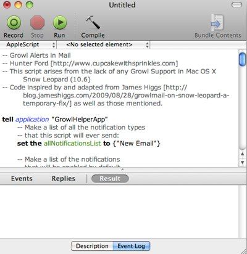The image size is (247, 254).
Task: Show the Description pane
Action: tap(92, 246)
